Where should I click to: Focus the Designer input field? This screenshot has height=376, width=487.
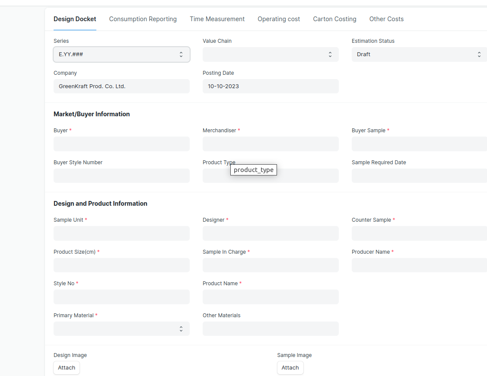pos(271,233)
